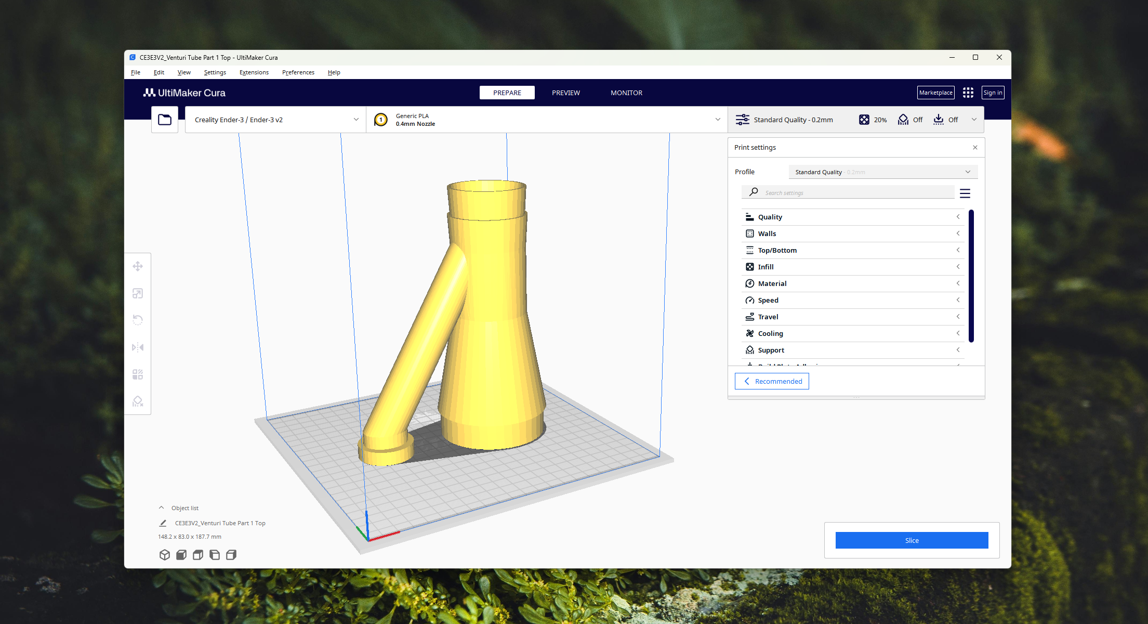Collapse the print settings summary chevron
This screenshot has width=1148, height=624.
[974, 120]
